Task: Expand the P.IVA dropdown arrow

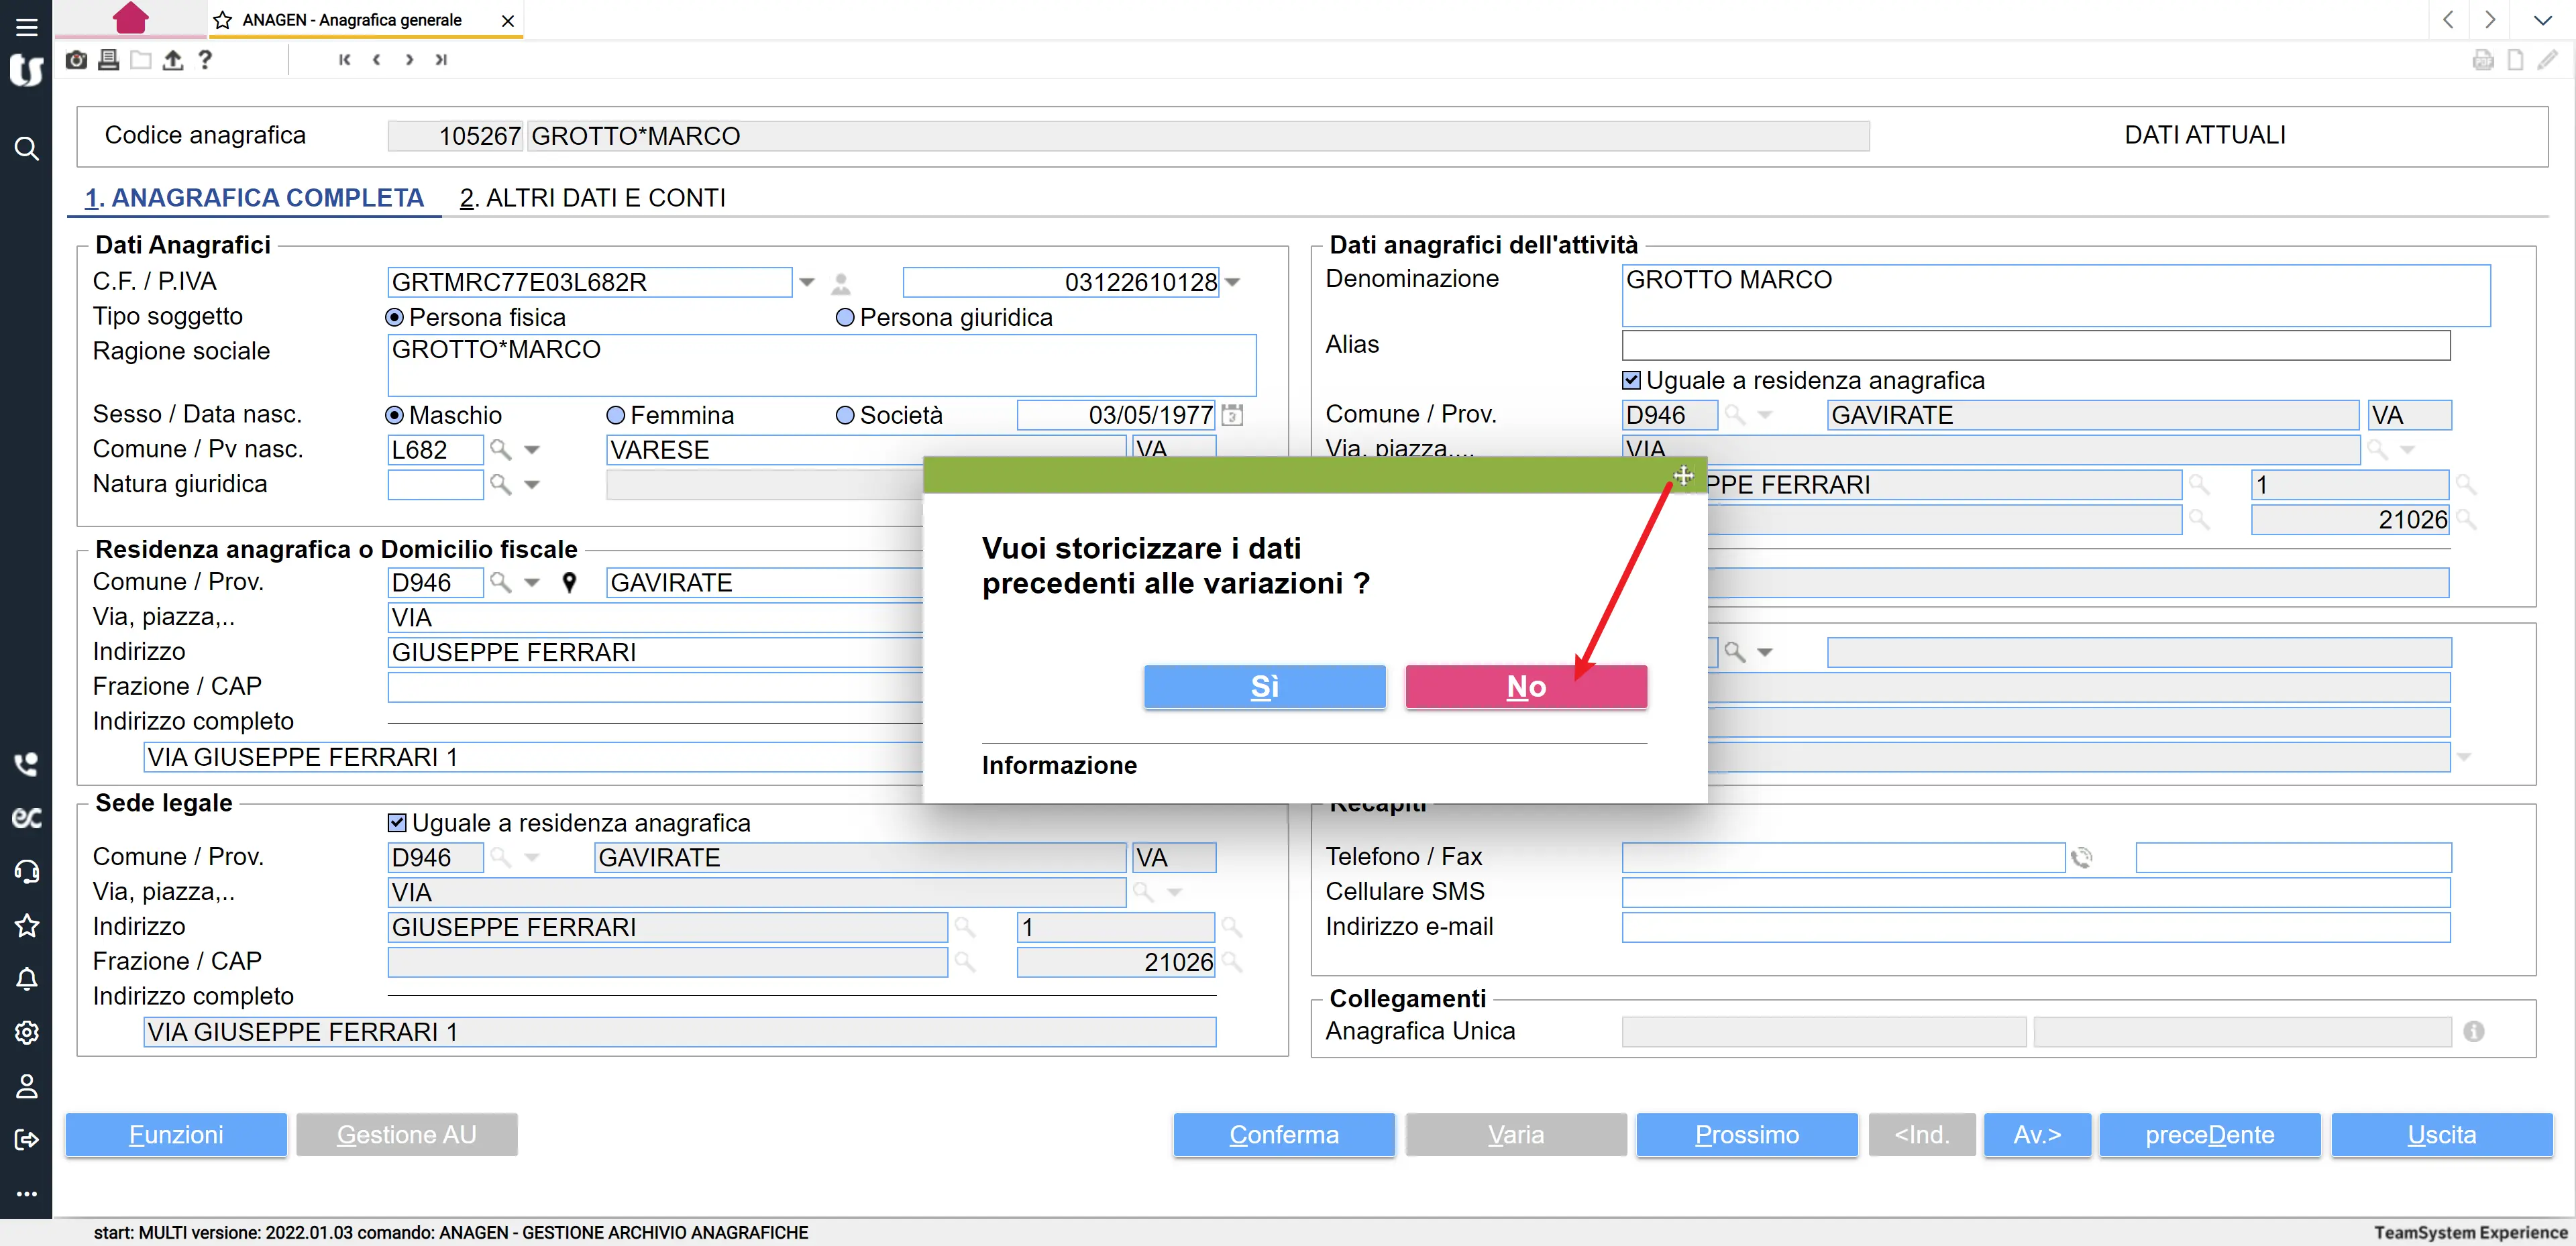Action: click(1233, 282)
